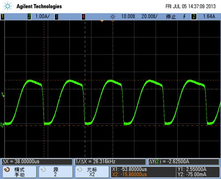
Task: Select the X1 X2 cursor values box
Action: [143, 172]
